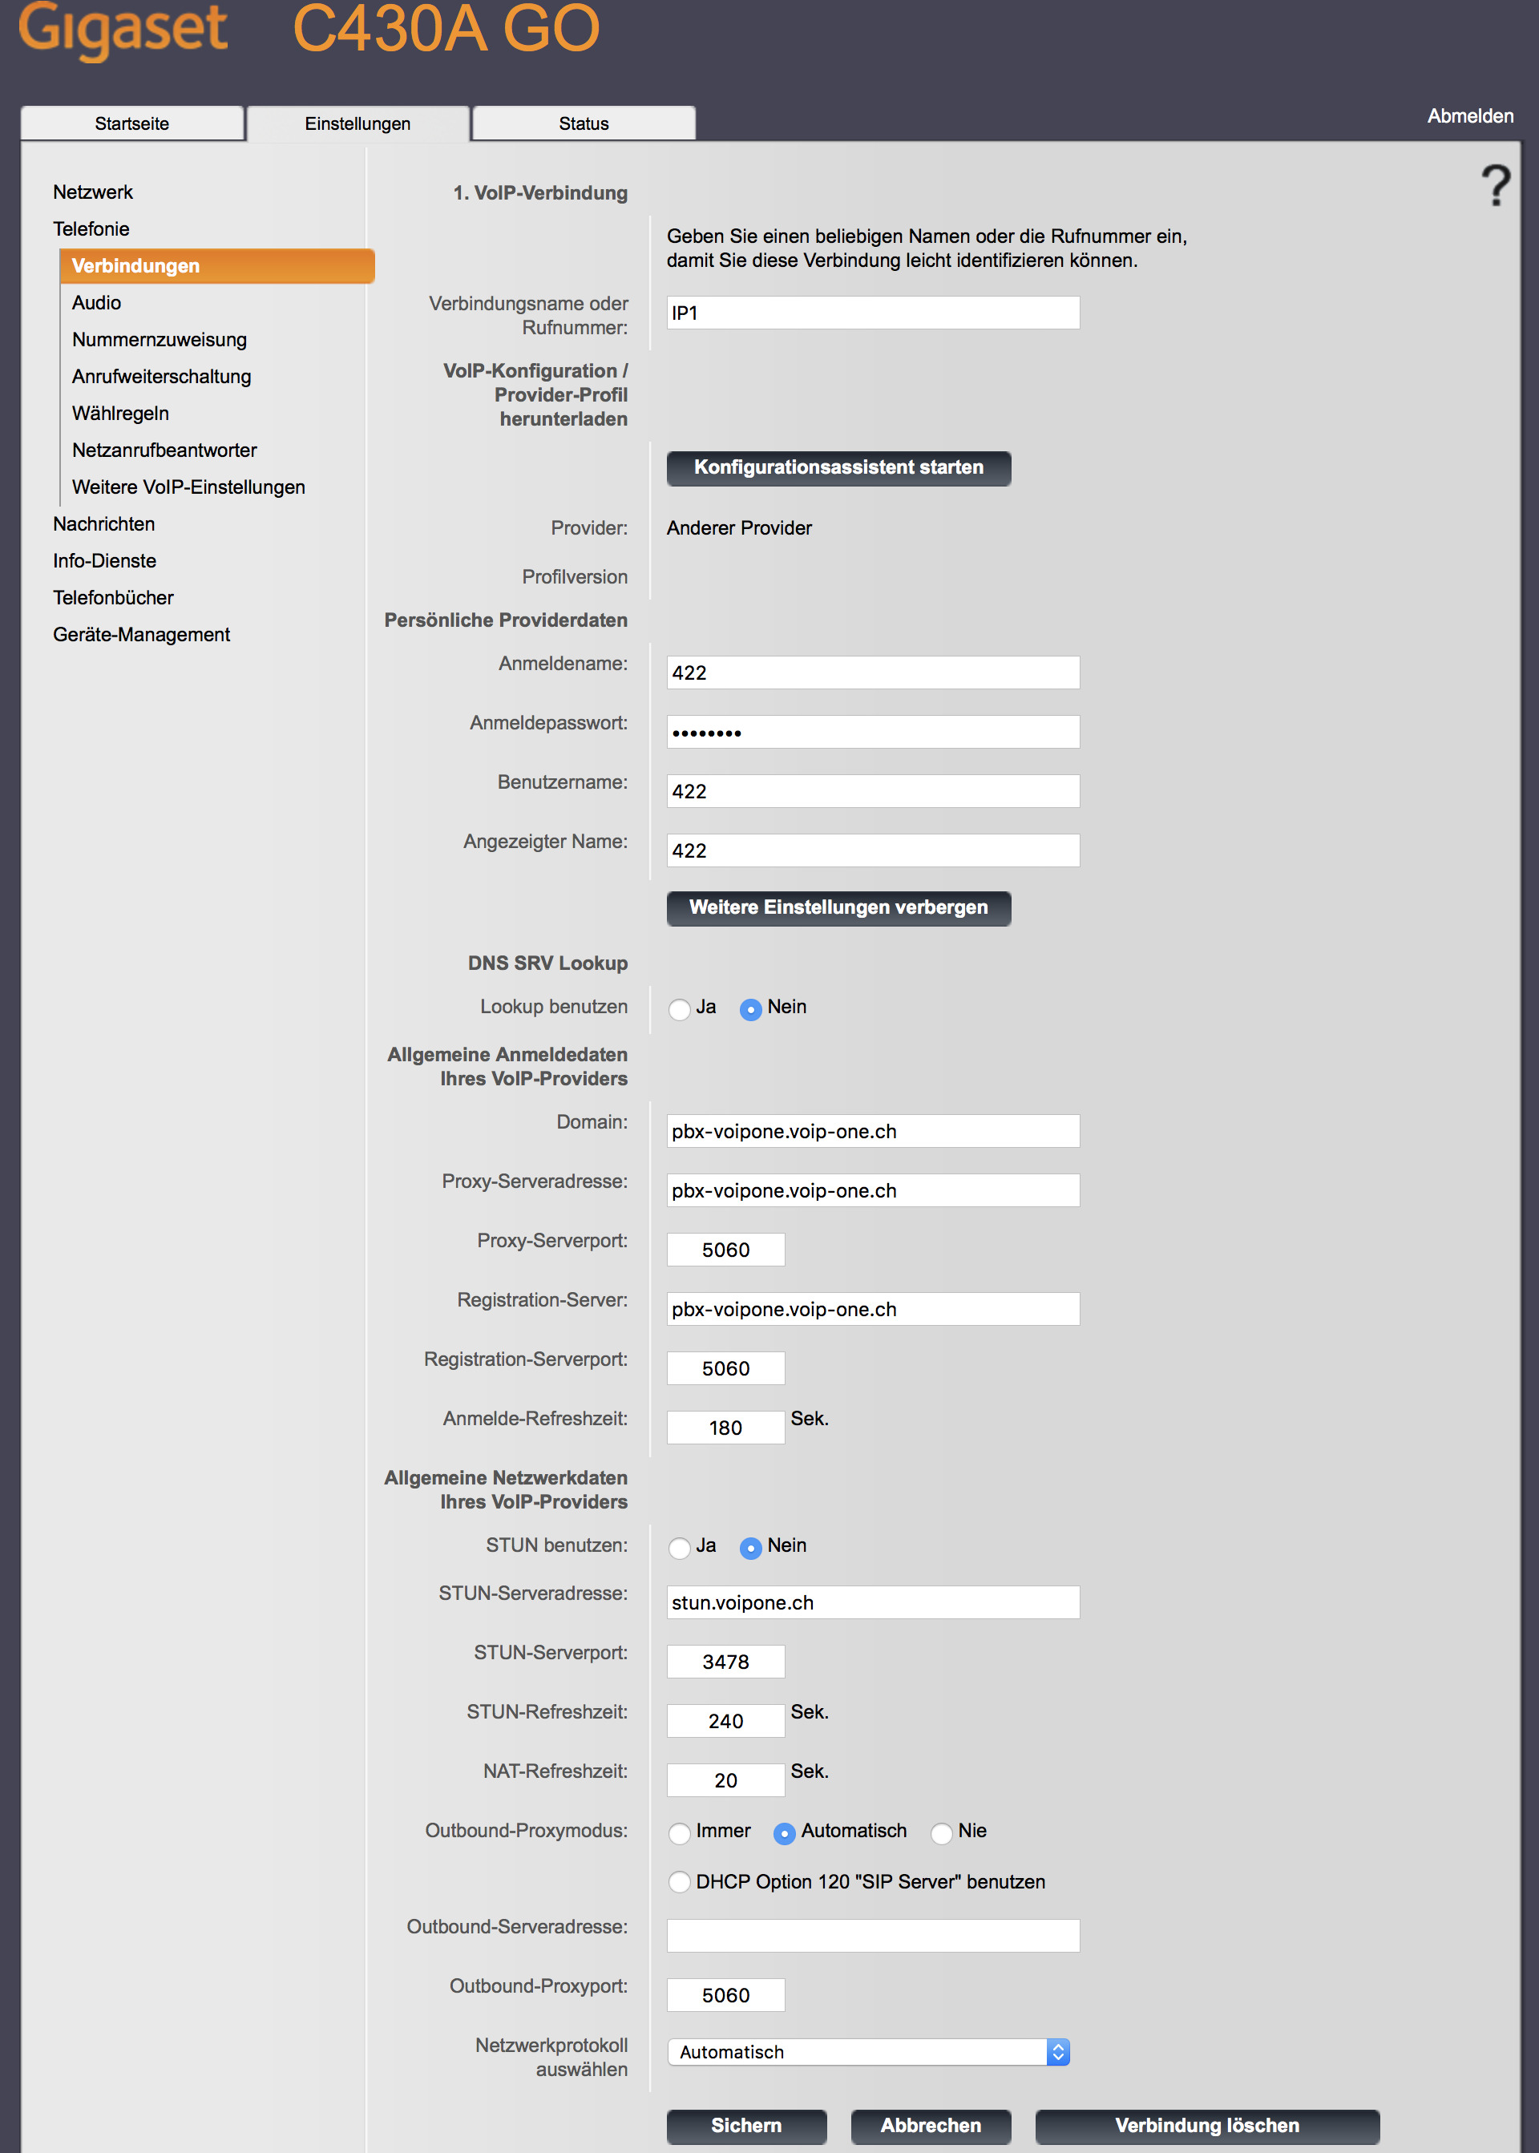Screen dimensions: 1539x2153
Task: Focus the Verbindungsname oder Rufnummer field
Action: coord(873,313)
